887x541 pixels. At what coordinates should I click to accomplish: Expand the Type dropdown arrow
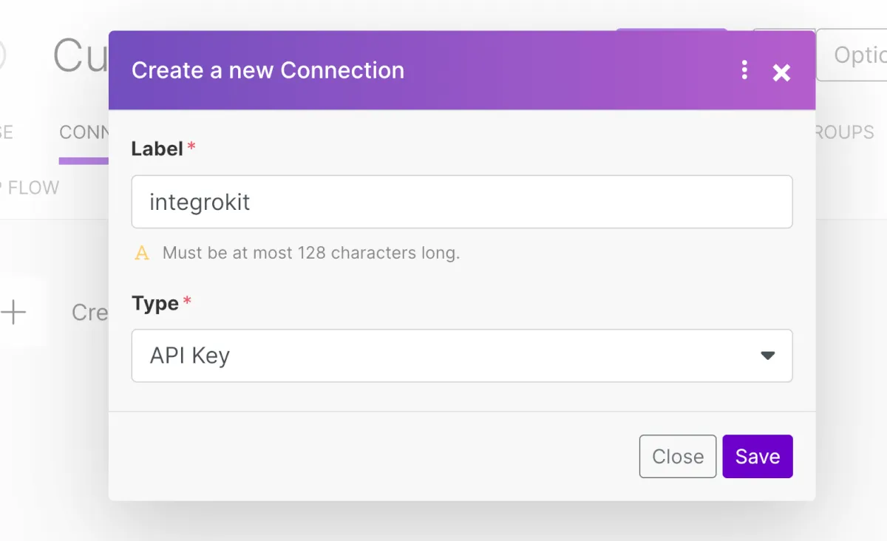tap(768, 355)
